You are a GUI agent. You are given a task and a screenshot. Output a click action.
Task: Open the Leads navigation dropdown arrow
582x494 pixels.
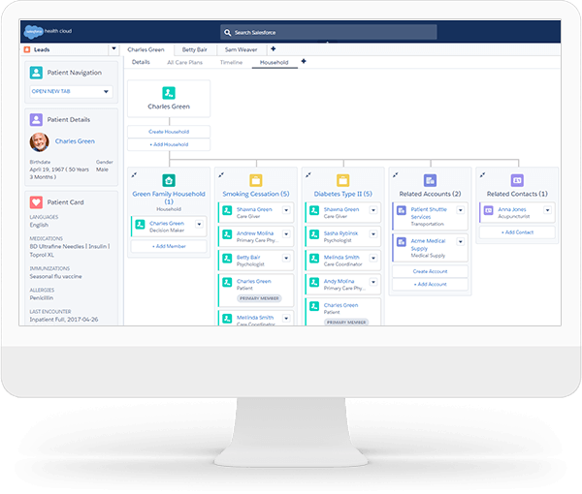(113, 48)
